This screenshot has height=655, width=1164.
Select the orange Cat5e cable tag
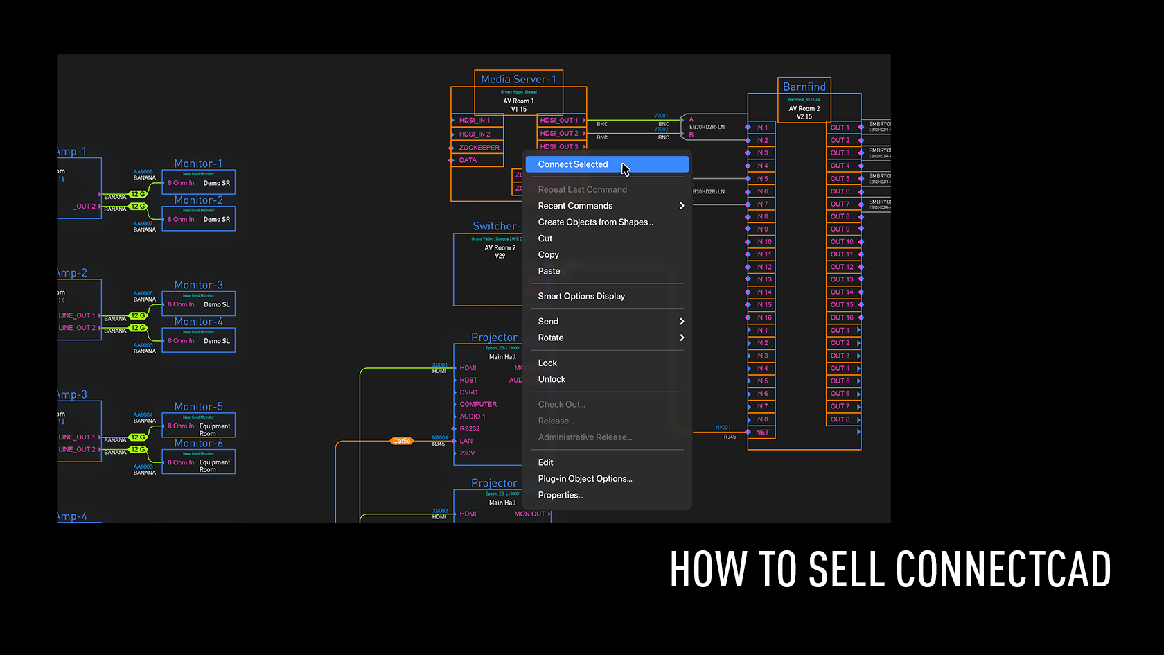(x=401, y=441)
